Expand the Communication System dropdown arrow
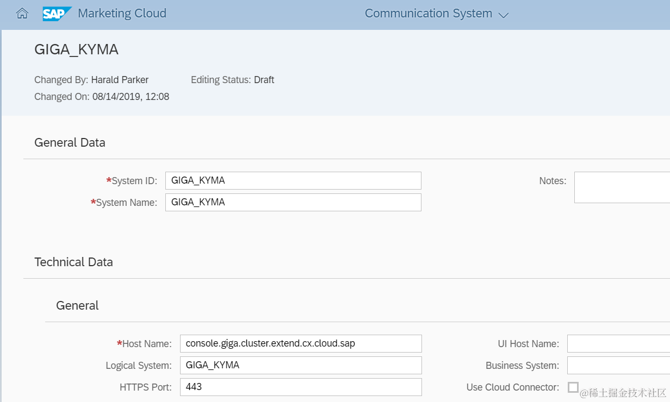Viewport: 670px width, 402px height. click(x=504, y=15)
